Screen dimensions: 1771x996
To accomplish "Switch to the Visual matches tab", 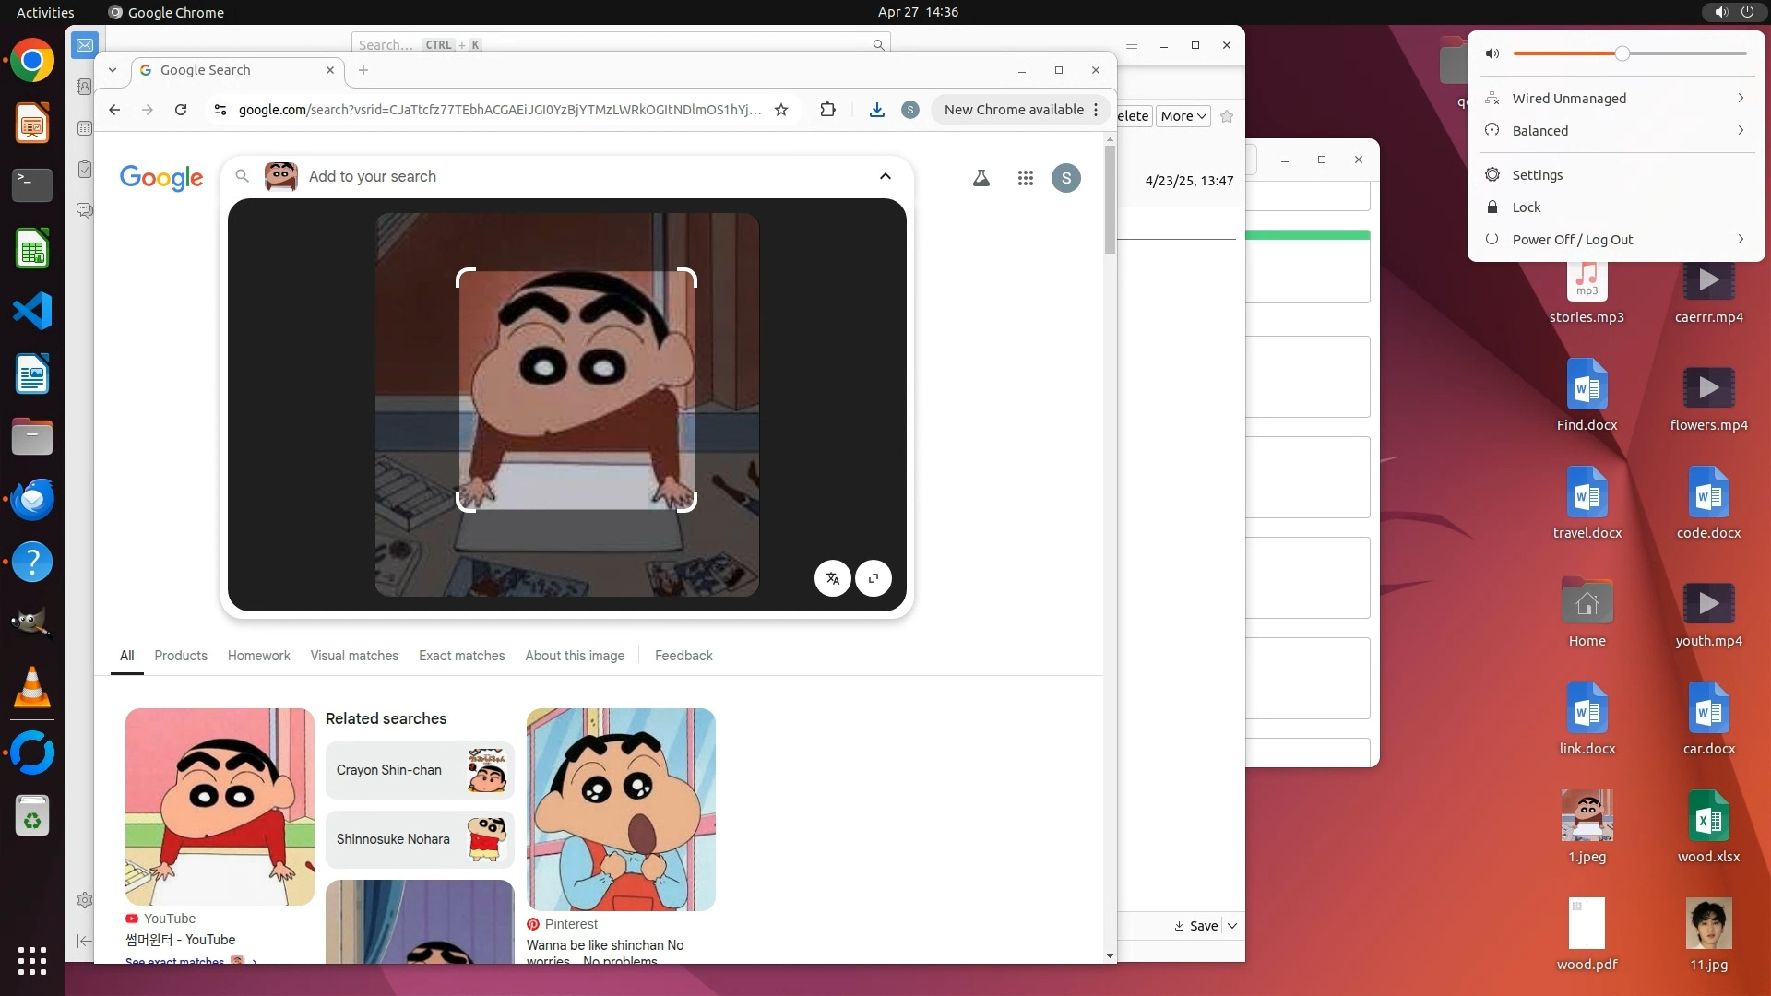I will tap(354, 656).
